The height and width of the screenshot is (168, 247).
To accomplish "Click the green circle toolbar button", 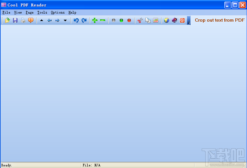I will 121,20.
